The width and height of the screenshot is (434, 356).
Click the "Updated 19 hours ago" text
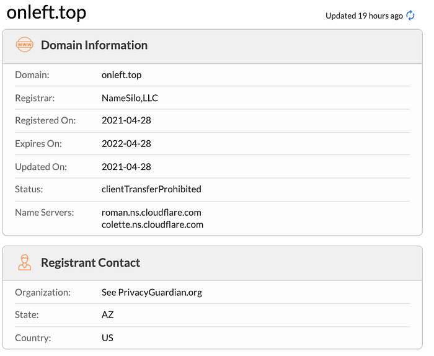(364, 16)
